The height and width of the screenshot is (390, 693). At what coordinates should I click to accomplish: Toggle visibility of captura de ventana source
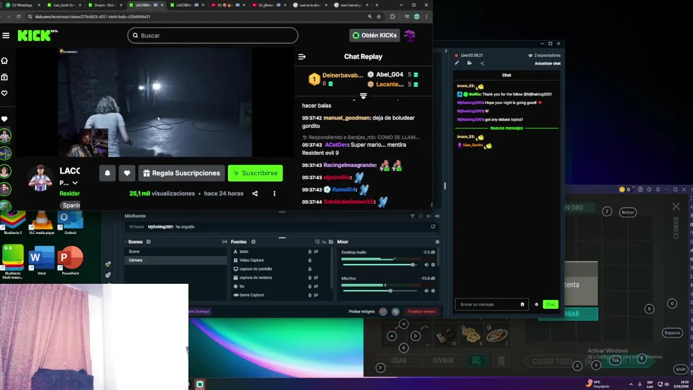(x=316, y=277)
